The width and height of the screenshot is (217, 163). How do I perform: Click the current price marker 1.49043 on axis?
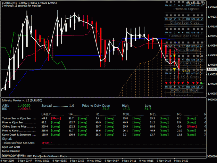pyautogui.click(x=212, y=69)
